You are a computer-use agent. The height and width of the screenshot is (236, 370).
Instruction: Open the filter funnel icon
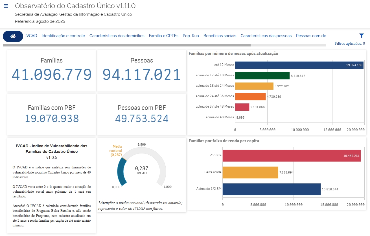(361, 36)
